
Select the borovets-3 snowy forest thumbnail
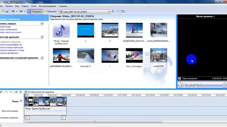(85, 55)
